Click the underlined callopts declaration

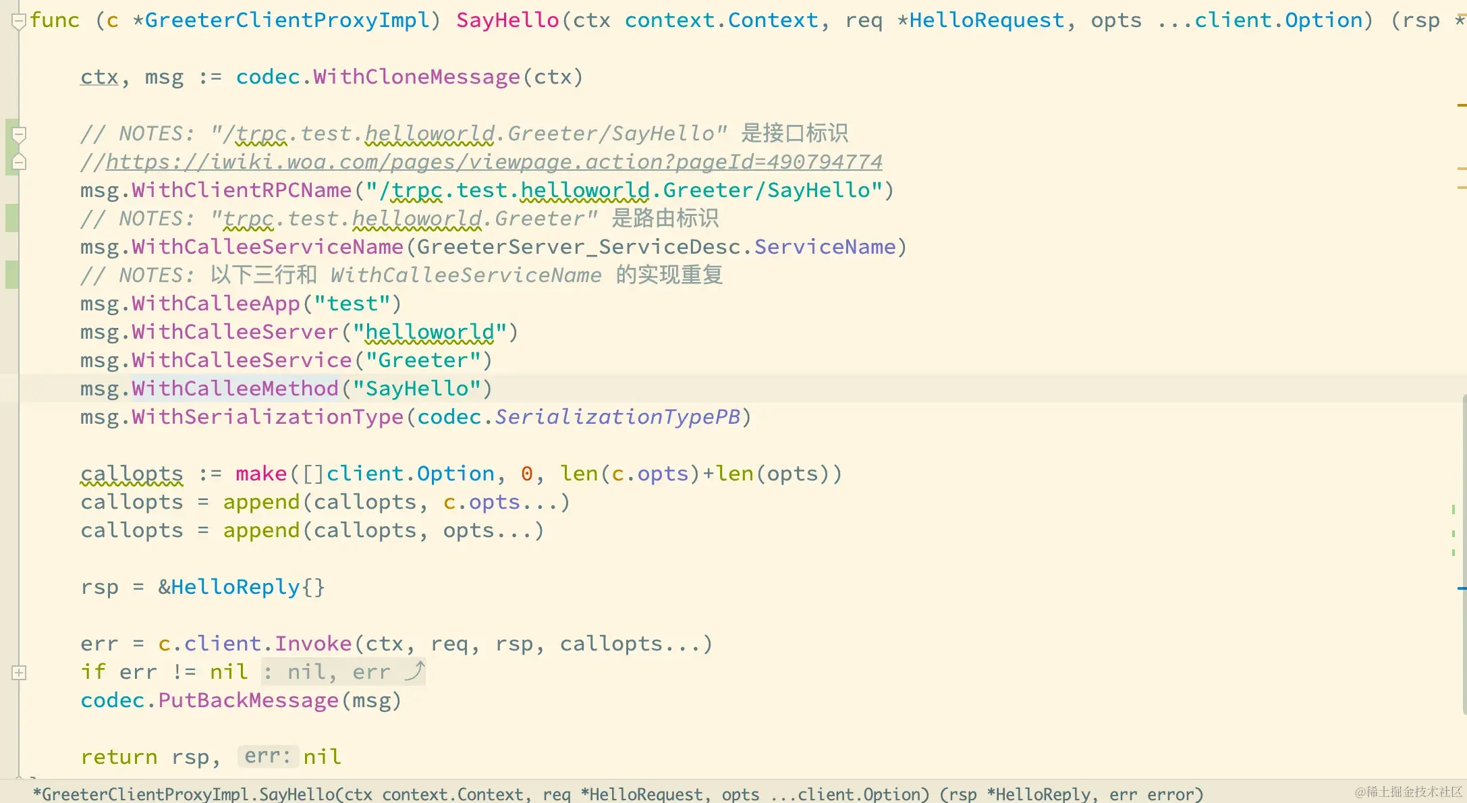[x=132, y=474]
